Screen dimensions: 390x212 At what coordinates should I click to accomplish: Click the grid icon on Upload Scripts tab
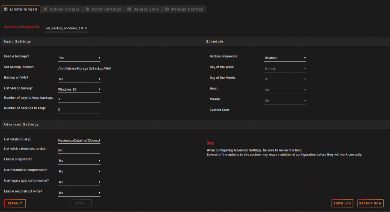click(45, 9)
